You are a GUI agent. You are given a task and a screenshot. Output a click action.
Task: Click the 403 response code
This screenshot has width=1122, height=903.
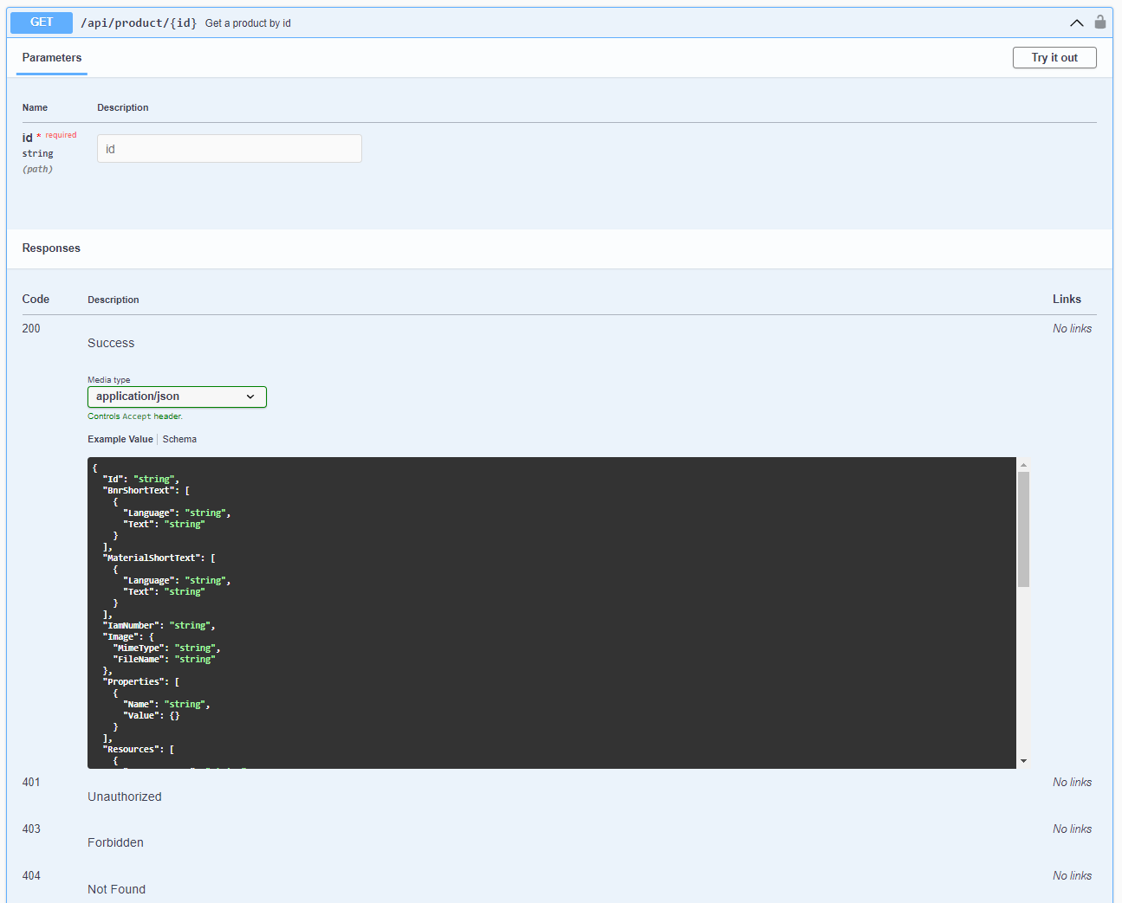pos(31,829)
